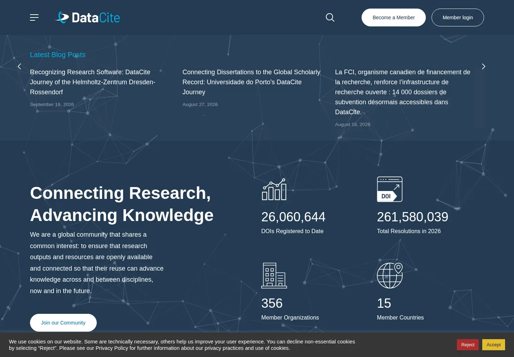Click the DataCite logo
The width and height of the screenshot is (514, 357).
87,17
